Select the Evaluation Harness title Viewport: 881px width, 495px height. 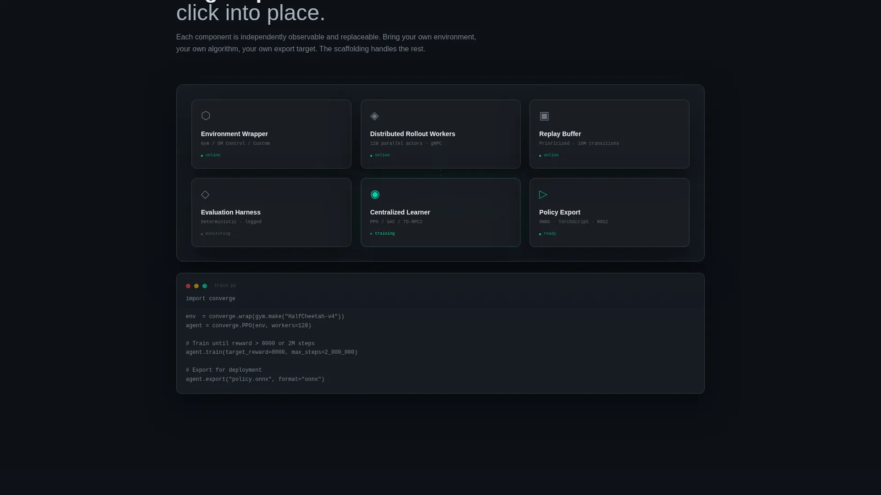[231, 212]
